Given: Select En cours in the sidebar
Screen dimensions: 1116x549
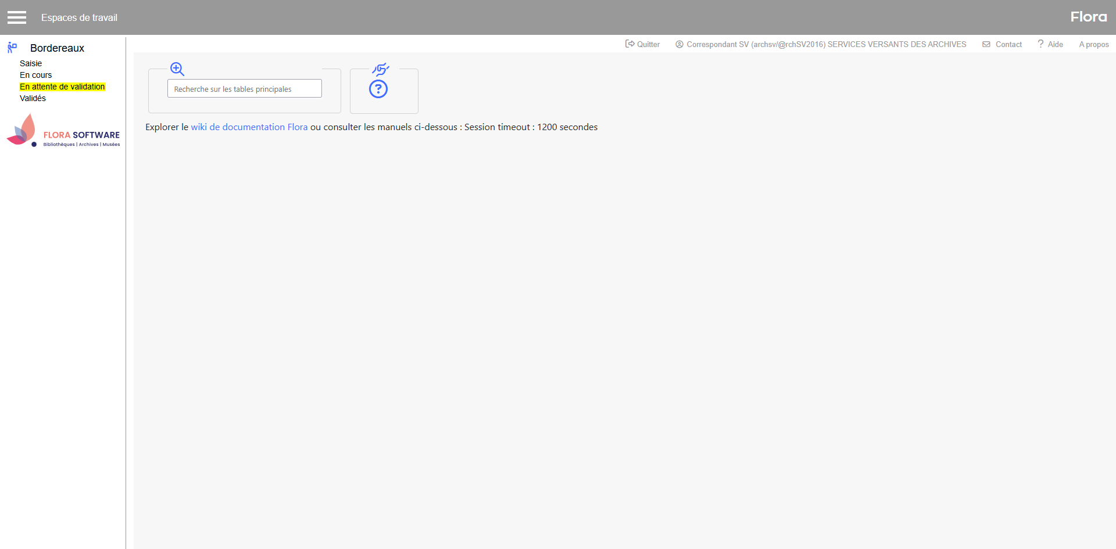Looking at the screenshot, I should (x=36, y=75).
